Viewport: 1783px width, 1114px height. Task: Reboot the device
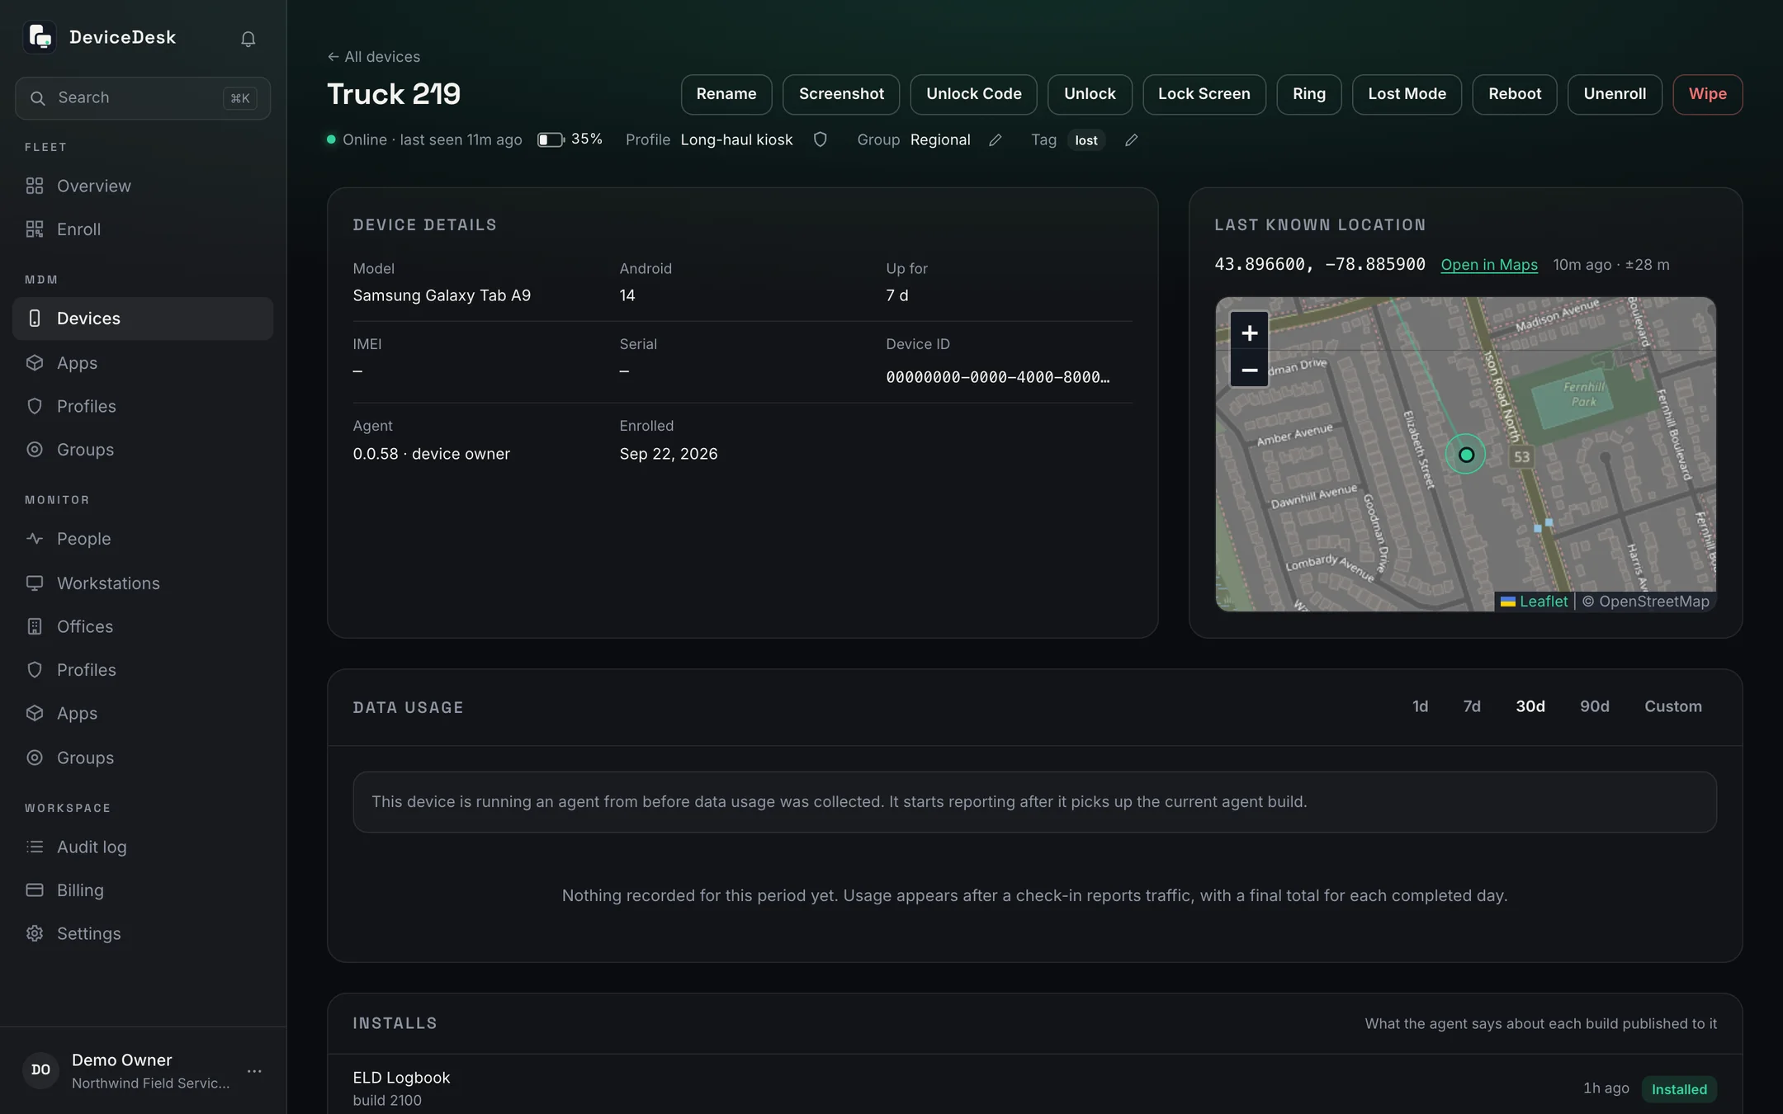click(x=1515, y=94)
